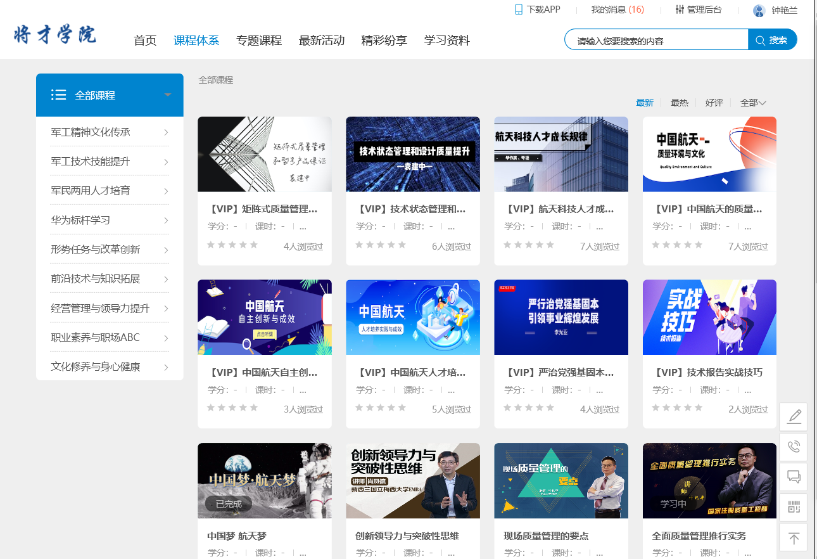Click the sliders icon beside 管理后台
The height and width of the screenshot is (559, 817).
680,10
